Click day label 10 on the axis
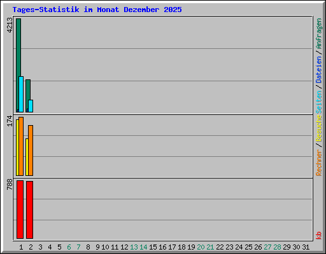Screen dimensions: 326x254 tap(105, 247)
